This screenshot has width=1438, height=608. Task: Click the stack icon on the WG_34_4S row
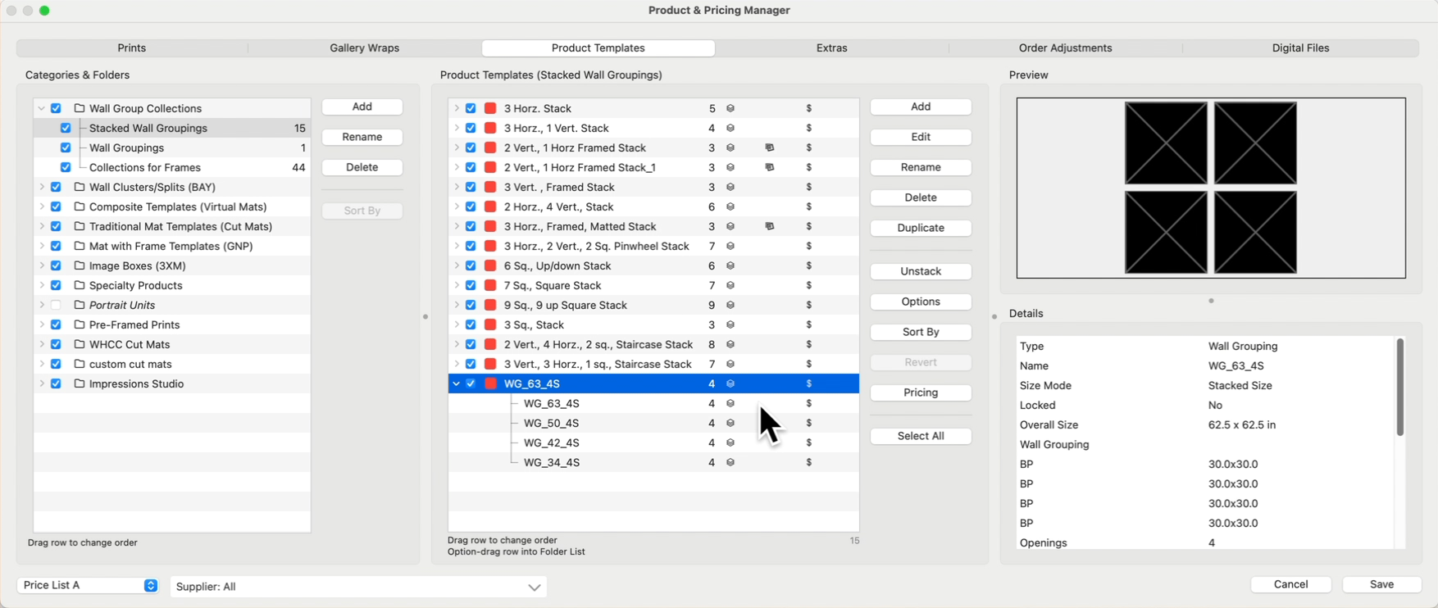click(730, 462)
